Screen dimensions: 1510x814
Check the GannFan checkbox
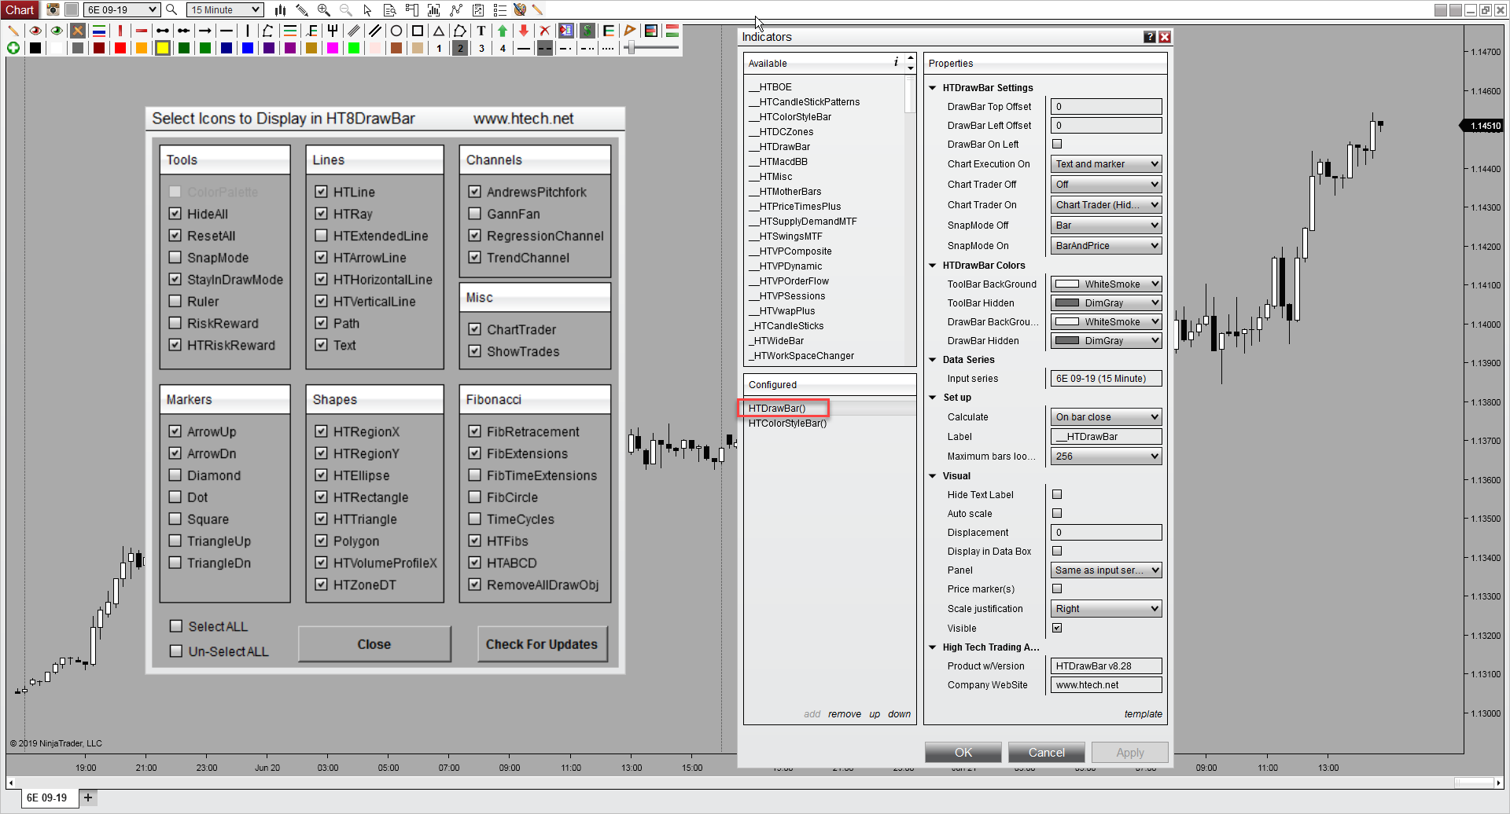tap(474, 214)
